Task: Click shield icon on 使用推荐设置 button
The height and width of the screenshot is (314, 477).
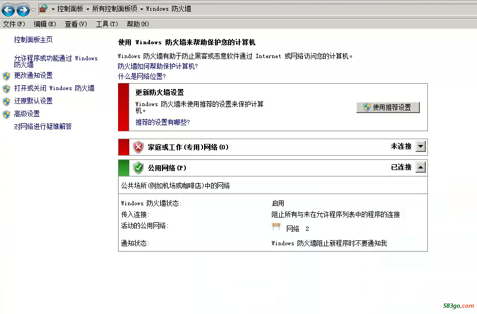Action: tap(367, 107)
